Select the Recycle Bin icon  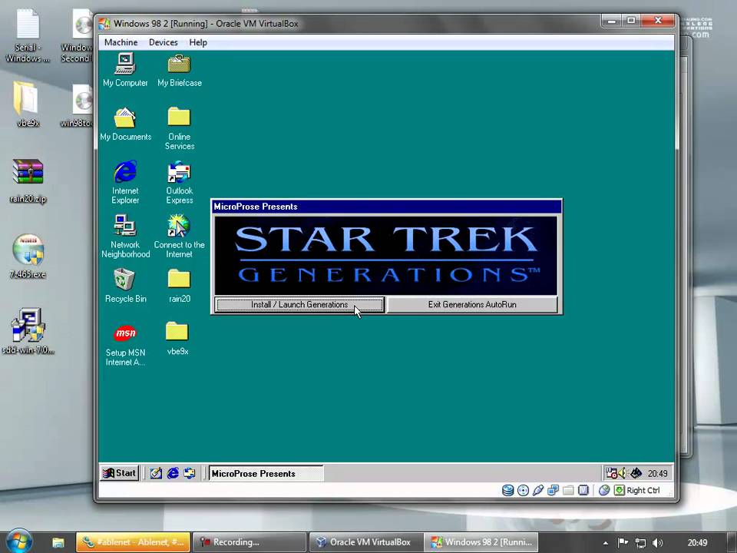(x=125, y=286)
